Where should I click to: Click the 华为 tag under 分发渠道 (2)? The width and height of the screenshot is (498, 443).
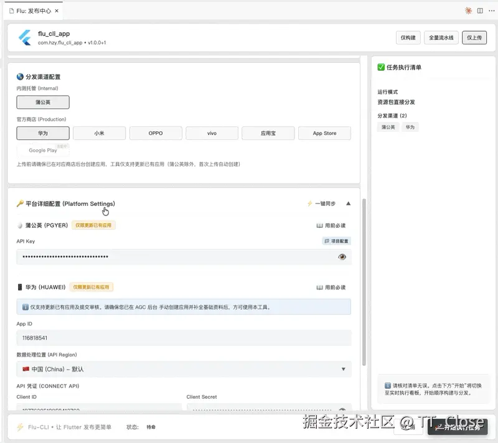coord(410,128)
